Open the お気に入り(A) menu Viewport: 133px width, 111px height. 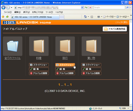38,12
